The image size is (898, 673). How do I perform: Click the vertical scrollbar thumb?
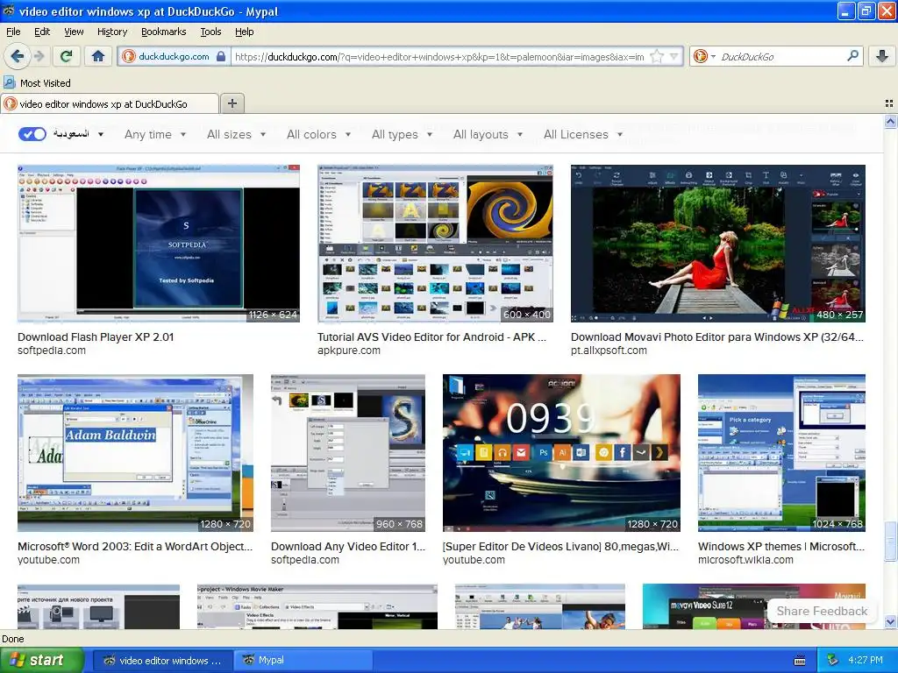[890, 541]
